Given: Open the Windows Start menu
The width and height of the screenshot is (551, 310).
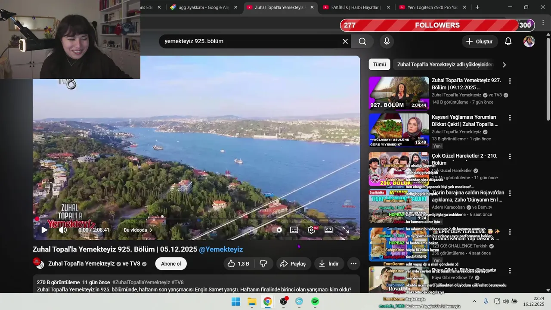Looking at the screenshot, I should pyautogui.click(x=236, y=301).
